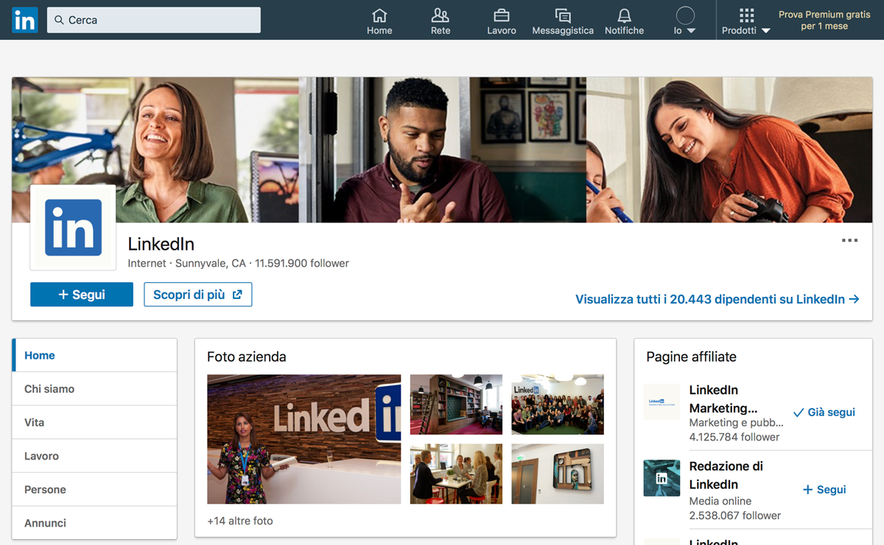Screen dimensions: 884x545
Task: Click the Segui follow button
Action: click(82, 295)
